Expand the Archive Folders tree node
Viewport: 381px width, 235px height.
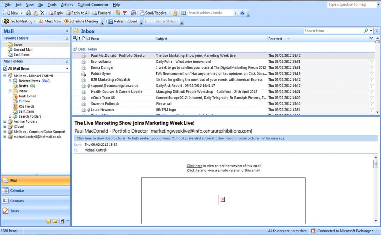click(5, 121)
